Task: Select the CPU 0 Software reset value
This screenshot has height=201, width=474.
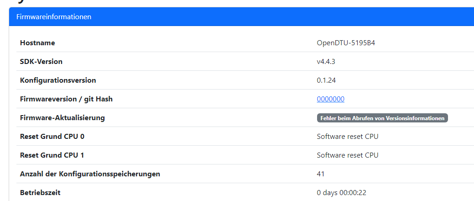Action: tap(348, 137)
